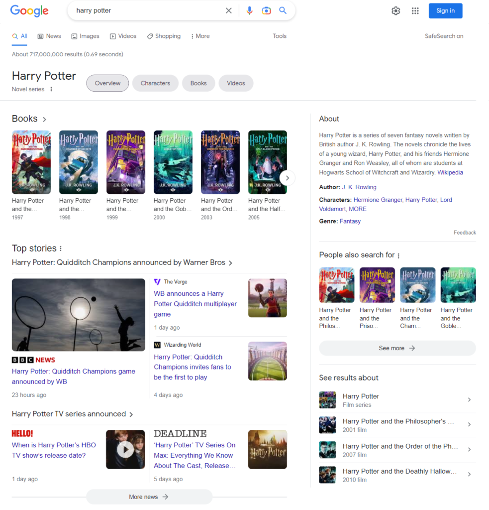489x510 pixels.
Task: Start voice search with the microphone icon
Action: pyautogui.click(x=249, y=11)
